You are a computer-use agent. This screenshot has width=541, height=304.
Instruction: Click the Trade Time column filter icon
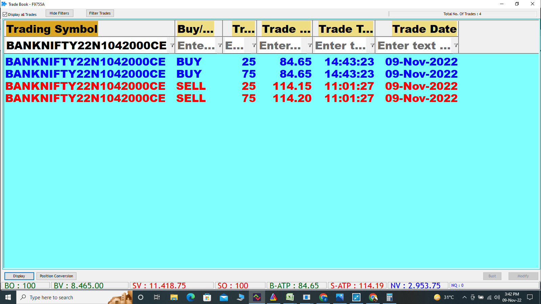(x=372, y=45)
